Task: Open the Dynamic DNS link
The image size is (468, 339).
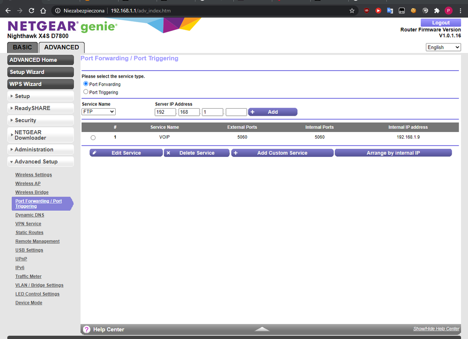Action: click(x=30, y=215)
